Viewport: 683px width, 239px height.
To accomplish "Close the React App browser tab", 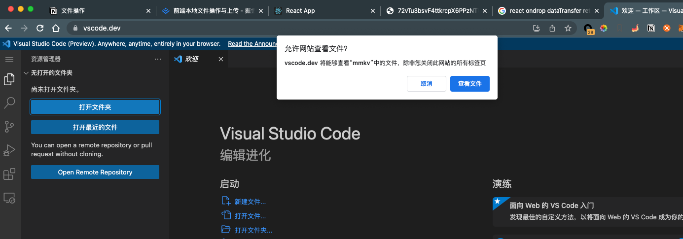I will coord(373,11).
